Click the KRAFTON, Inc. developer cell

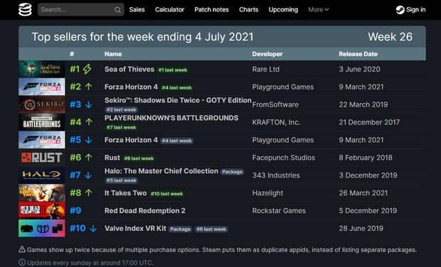[276, 122]
